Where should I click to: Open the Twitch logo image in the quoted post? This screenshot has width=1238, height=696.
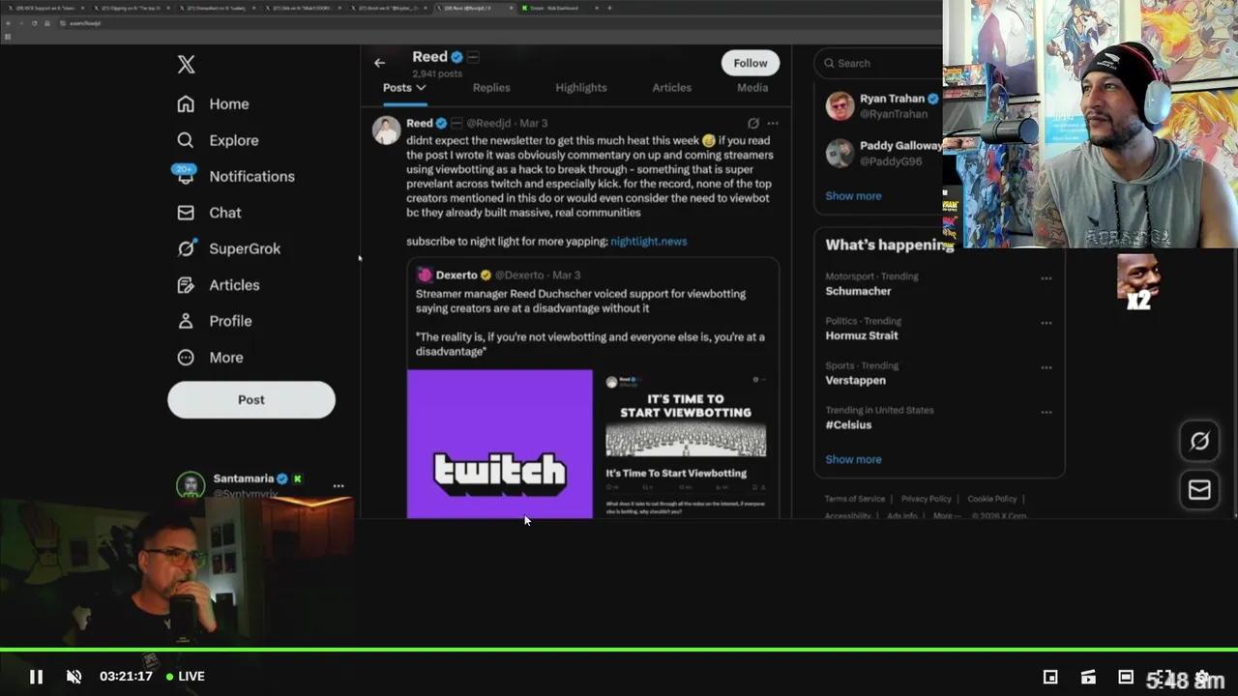[499, 444]
